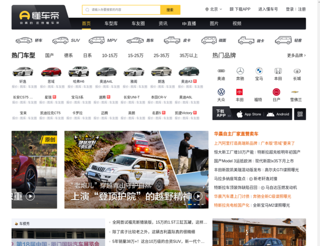Filter hot models by 10-15万
320x246 pixels.
pyautogui.click(x=110, y=55)
